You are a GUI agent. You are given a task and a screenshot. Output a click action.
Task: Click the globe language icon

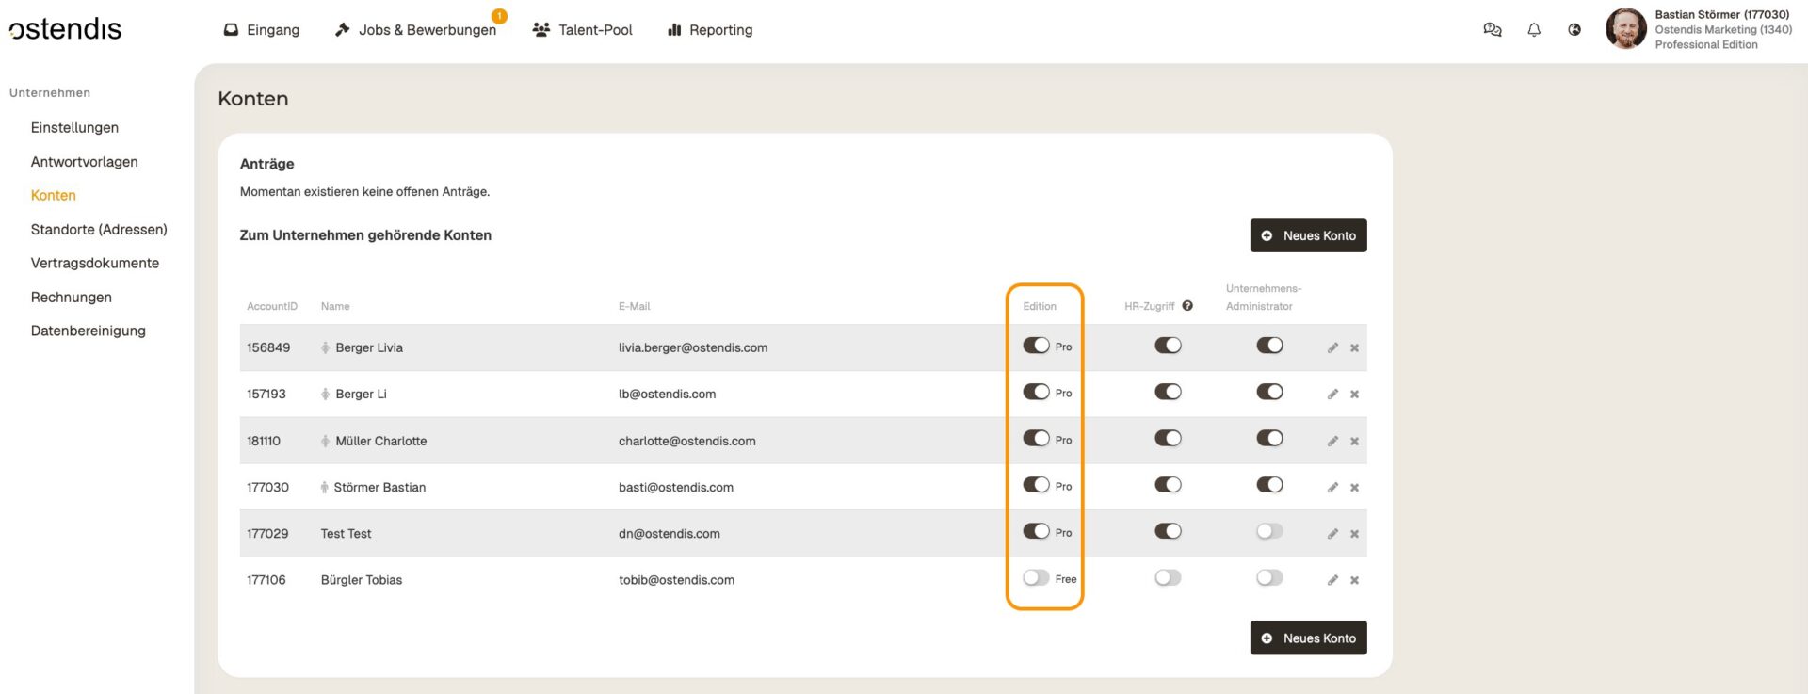tap(1574, 30)
